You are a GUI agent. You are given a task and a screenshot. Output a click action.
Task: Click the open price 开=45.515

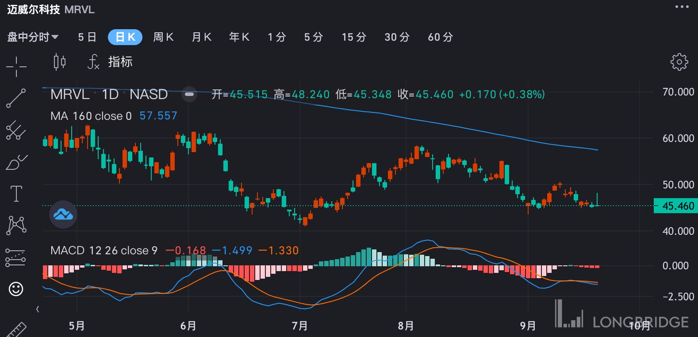[240, 94]
